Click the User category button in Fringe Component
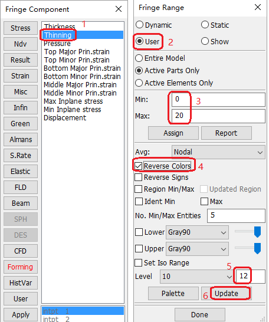Viewport: 269px width, 322px height. (x=21, y=298)
